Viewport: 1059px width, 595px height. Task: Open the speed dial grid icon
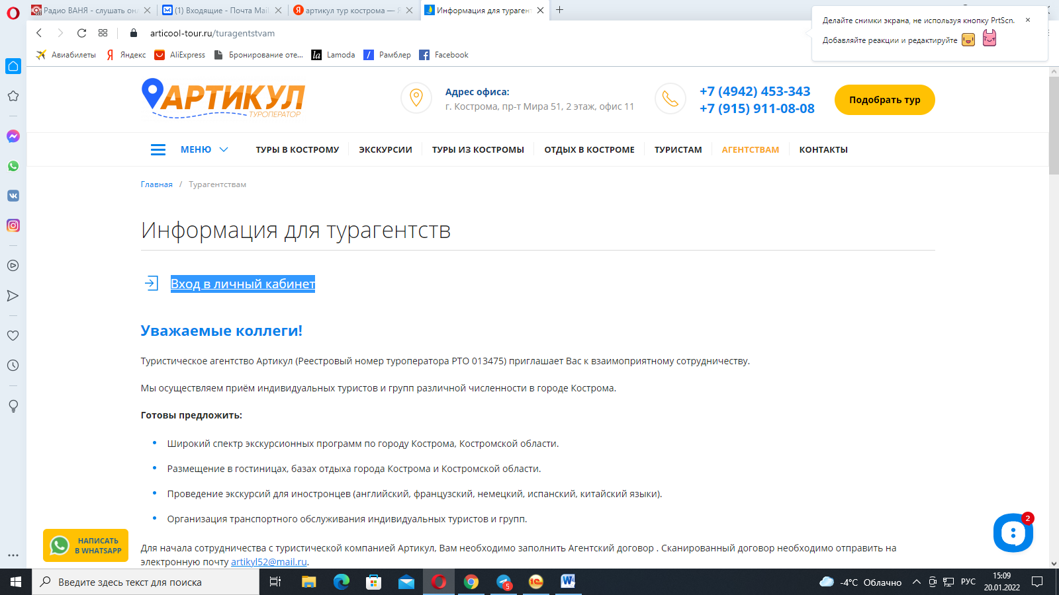103,33
